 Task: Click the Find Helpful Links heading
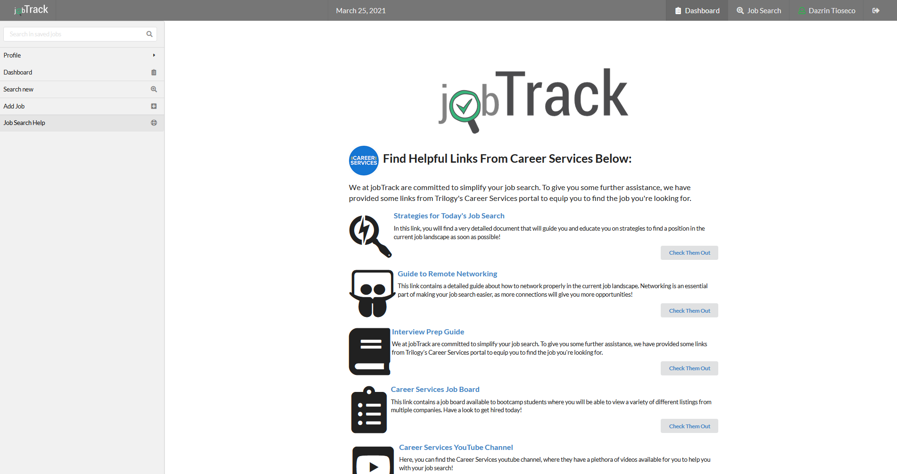click(x=507, y=158)
